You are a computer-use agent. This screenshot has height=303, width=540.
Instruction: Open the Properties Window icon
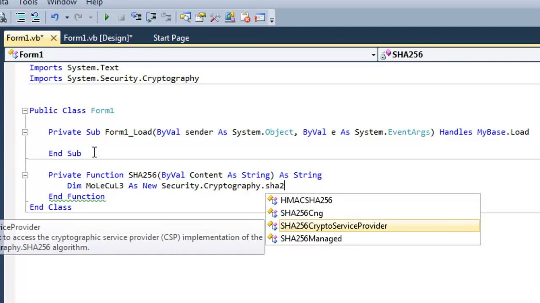pyautogui.click(x=201, y=17)
